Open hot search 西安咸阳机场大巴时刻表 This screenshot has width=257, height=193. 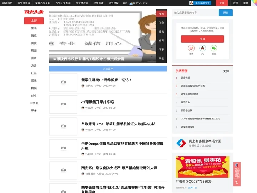pyautogui.click(x=193, y=86)
